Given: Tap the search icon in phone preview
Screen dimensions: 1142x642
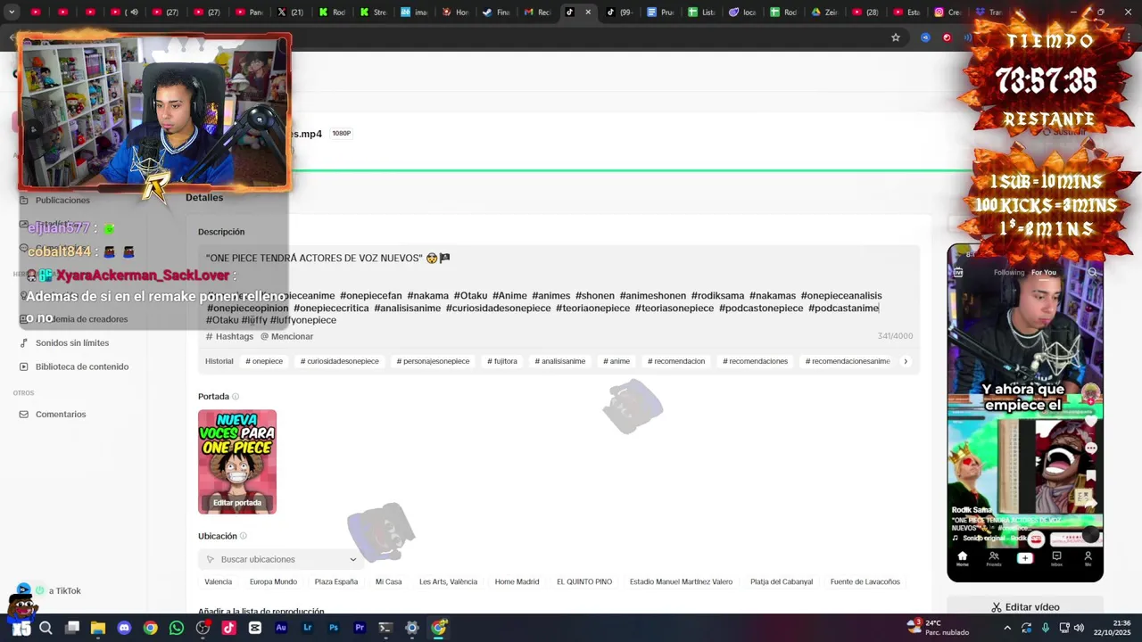Looking at the screenshot, I should [1092, 272].
